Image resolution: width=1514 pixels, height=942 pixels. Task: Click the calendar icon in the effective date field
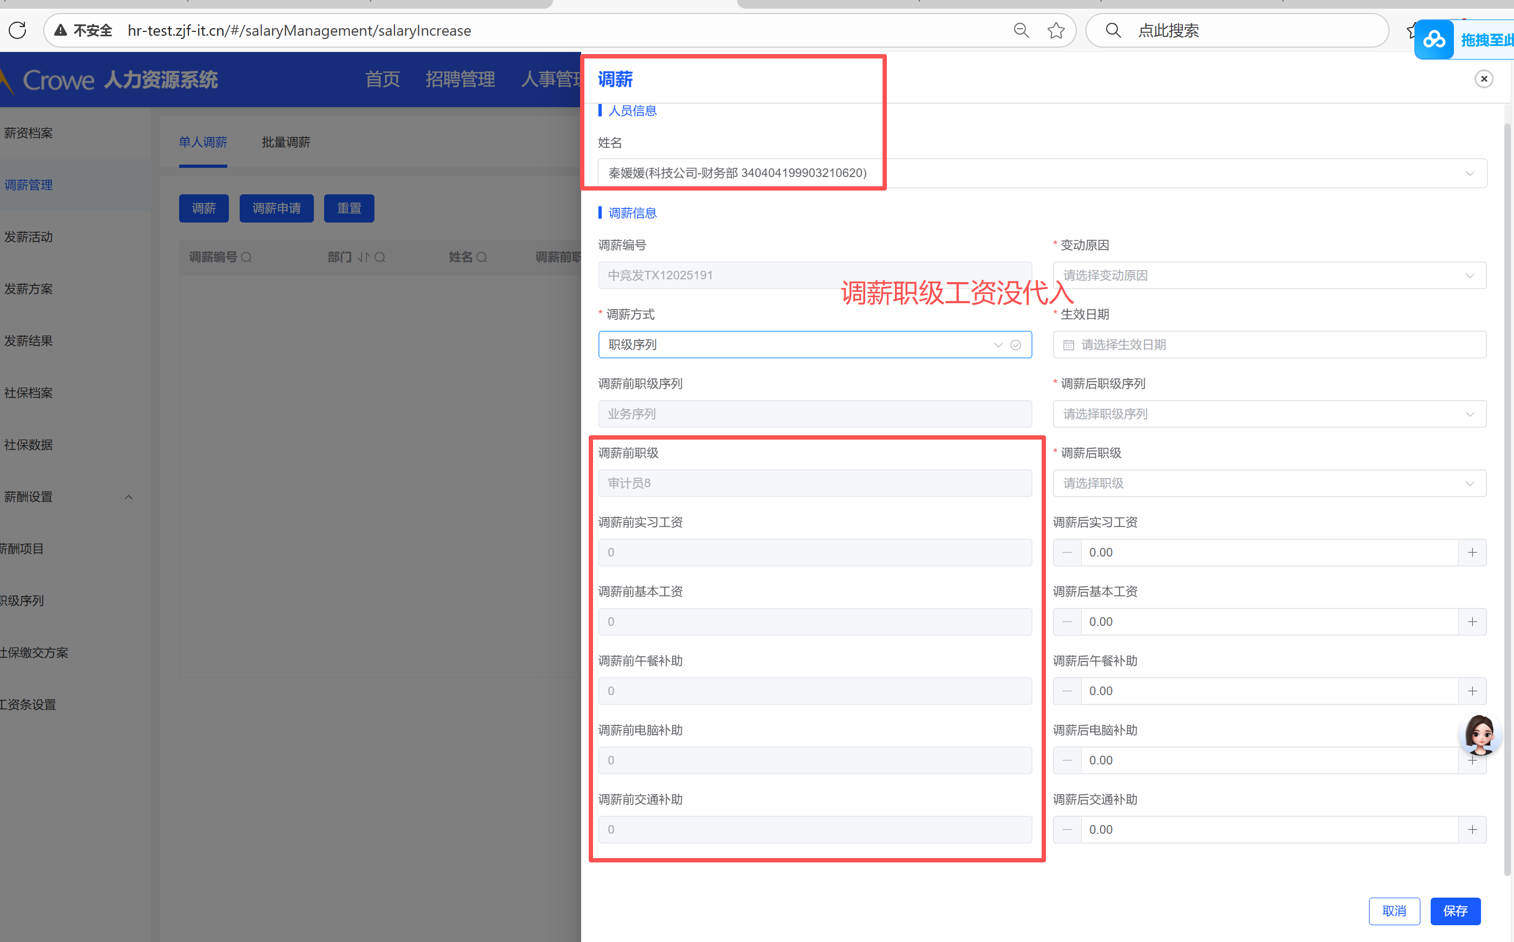pyautogui.click(x=1068, y=344)
